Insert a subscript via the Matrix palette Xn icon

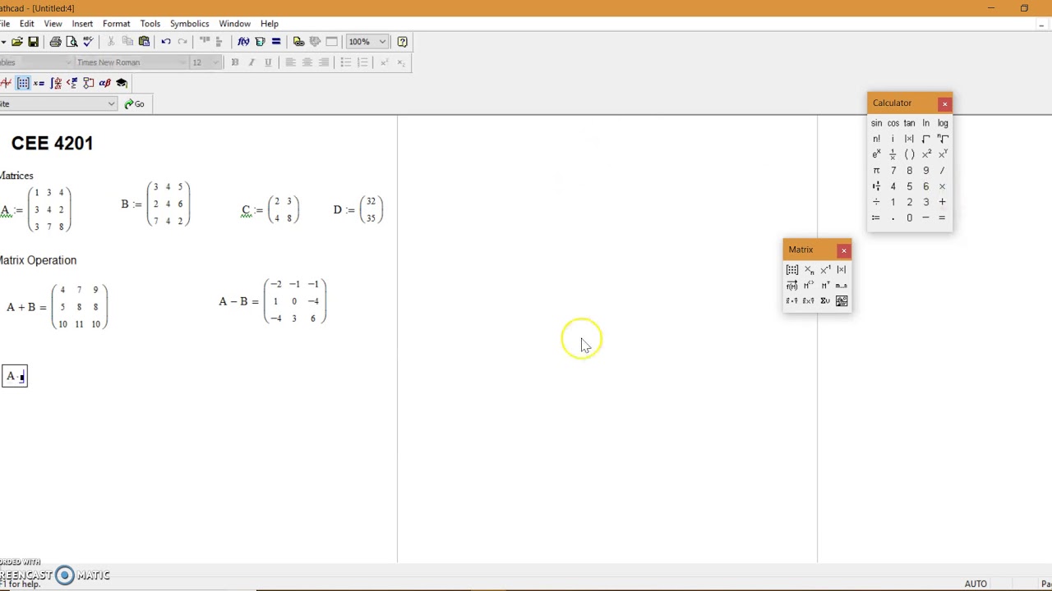[809, 270]
